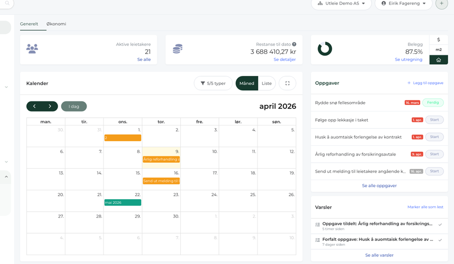Click the plus icon in top bar
The width and height of the screenshot is (454, 264).
pyautogui.click(x=441, y=3)
